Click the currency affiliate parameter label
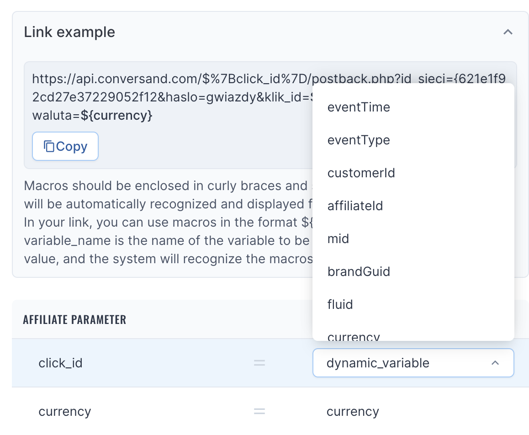The width and height of the screenshot is (529, 435). [x=65, y=411]
